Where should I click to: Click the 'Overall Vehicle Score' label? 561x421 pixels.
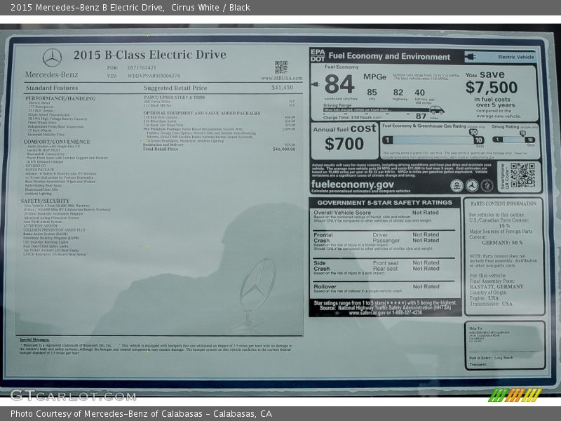pyautogui.click(x=342, y=213)
